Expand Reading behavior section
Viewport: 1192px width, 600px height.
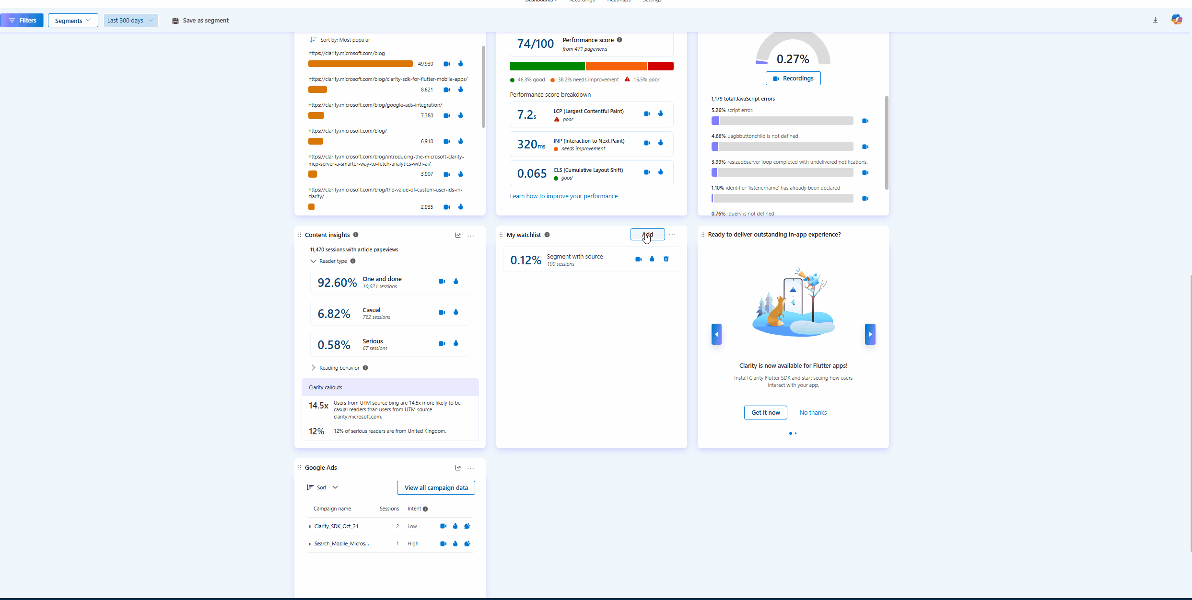(314, 368)
